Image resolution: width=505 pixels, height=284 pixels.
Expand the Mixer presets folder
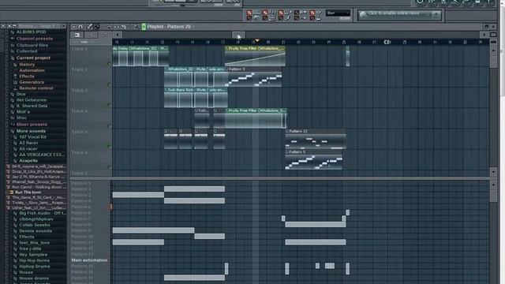click(32, 125)
